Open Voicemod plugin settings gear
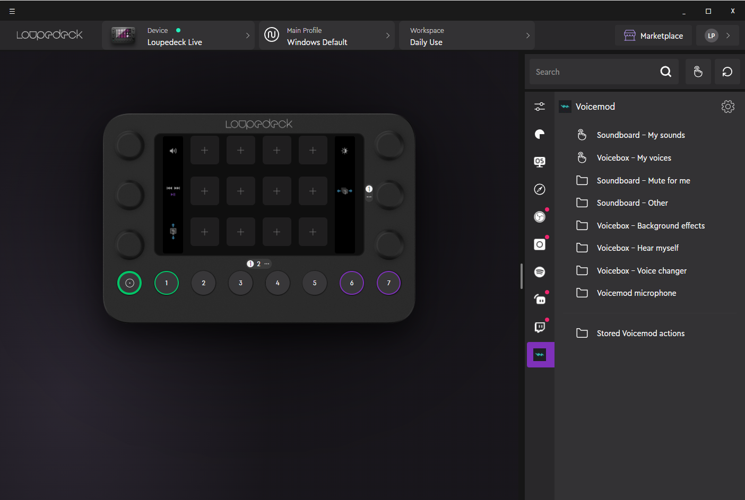The height and width of the screenshot is (500, 745). pos(728,107)
